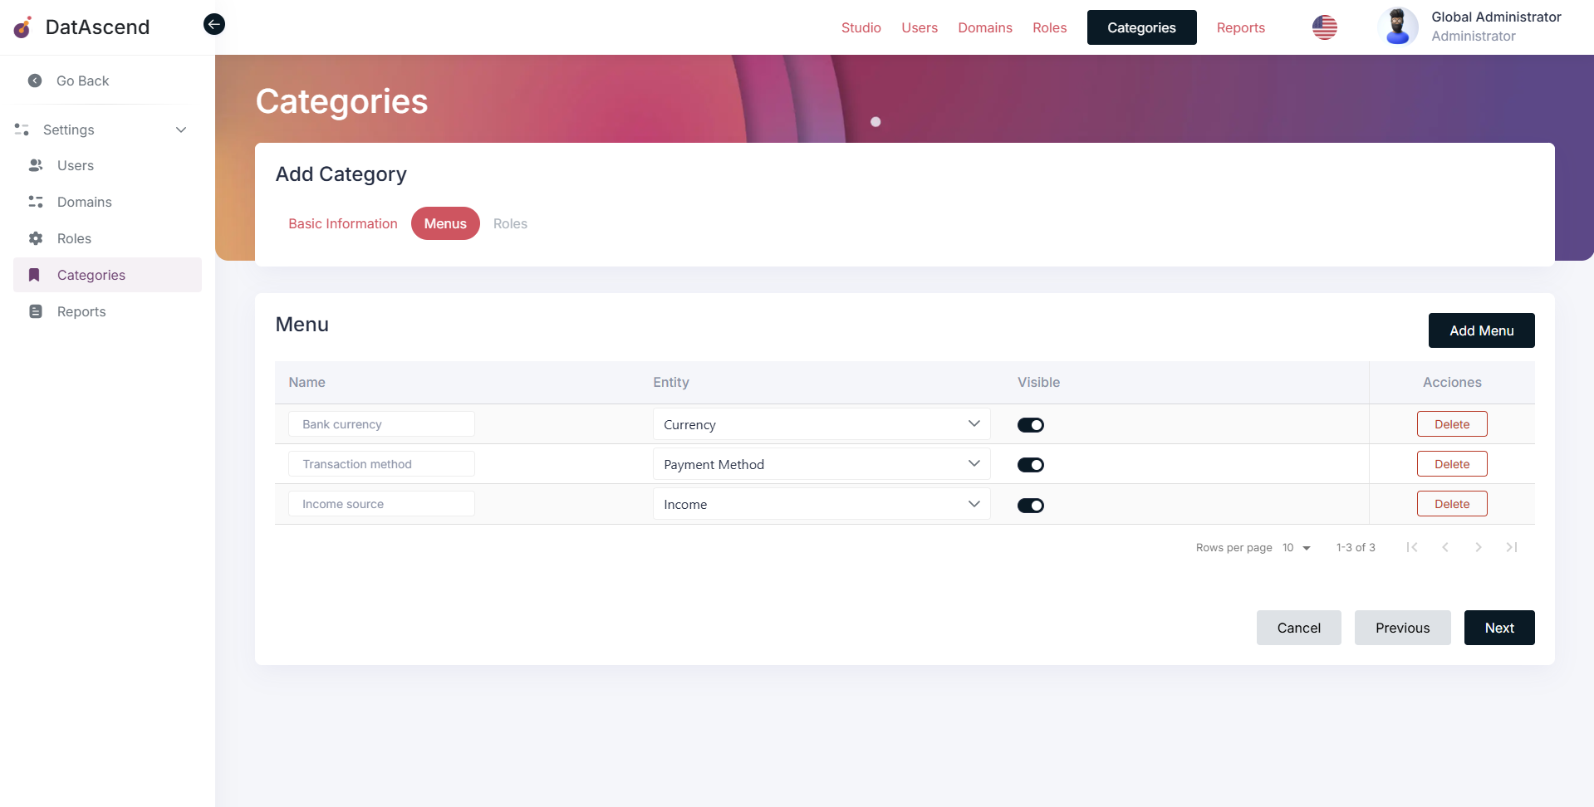Viewport: 1594px width, 807px height.
Task: Click the US flag language icon
Action: point(1324,27)
